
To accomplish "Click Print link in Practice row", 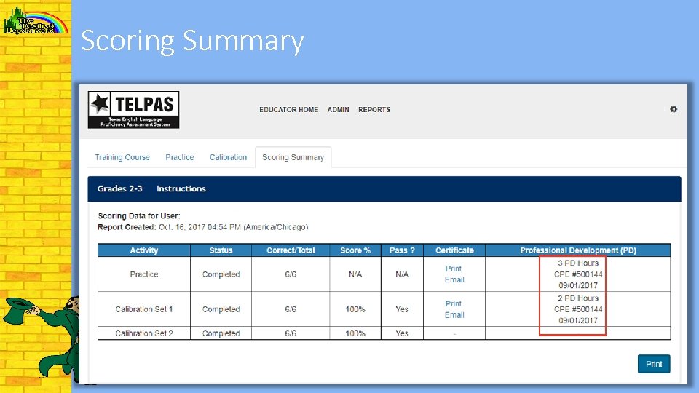I will (454, 269).
